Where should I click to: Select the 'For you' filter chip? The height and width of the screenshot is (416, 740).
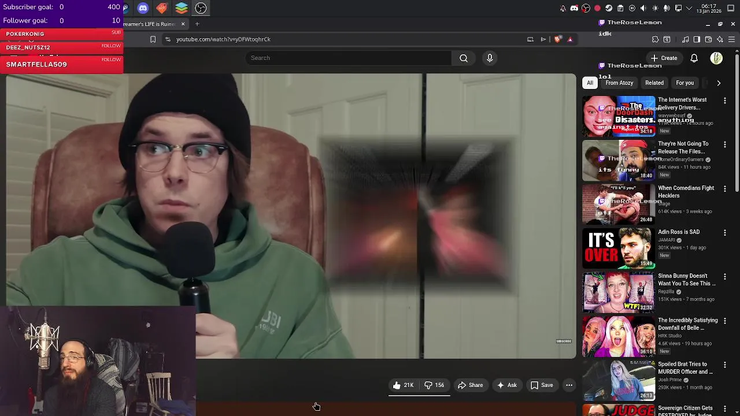684,83
